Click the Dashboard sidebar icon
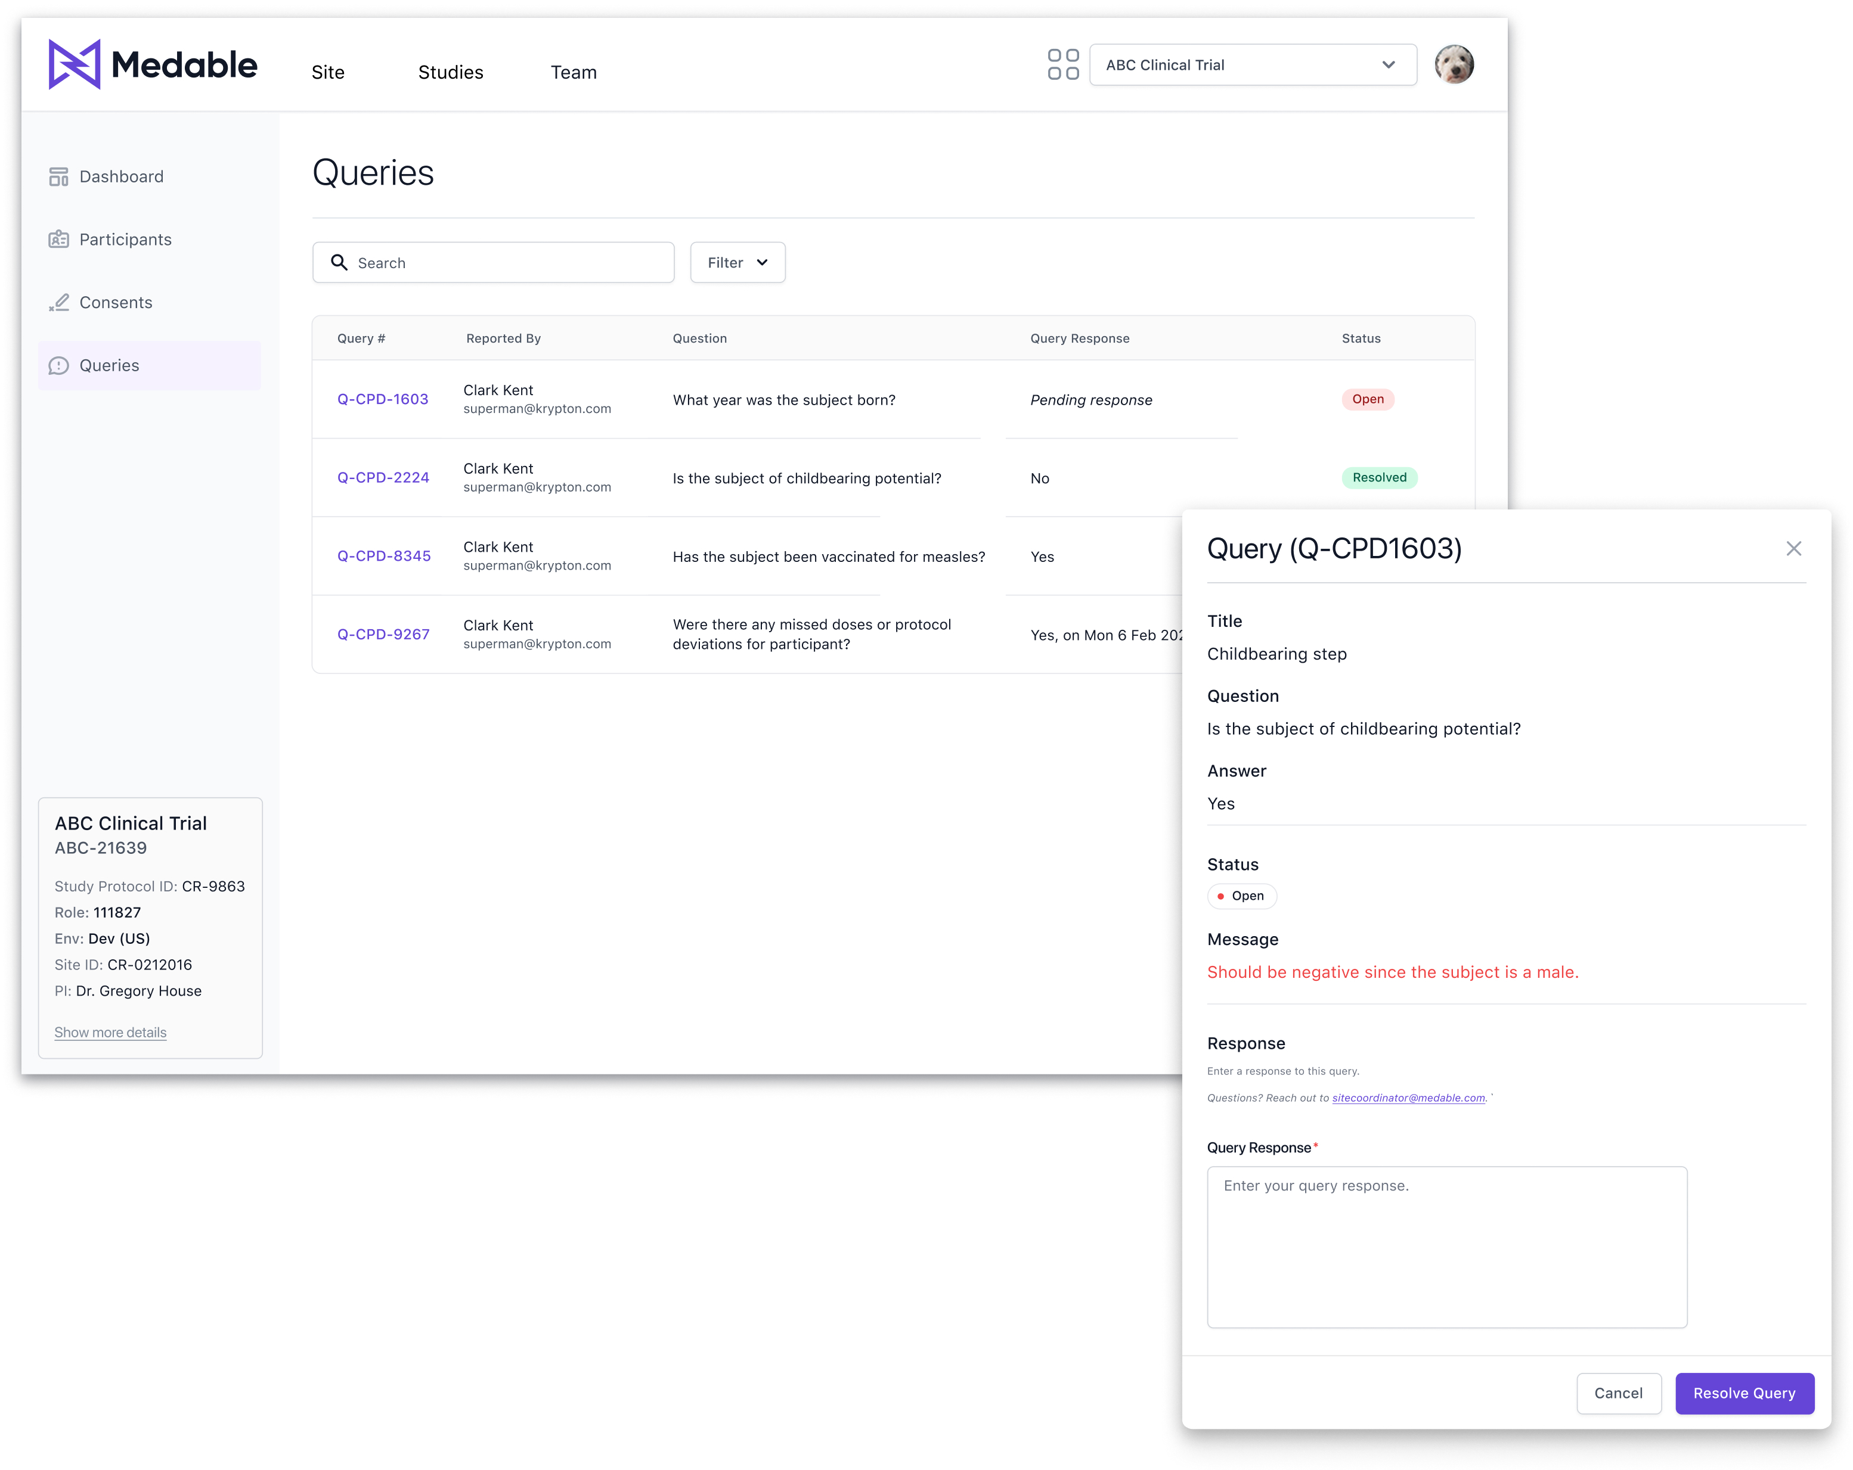 pos(58,177)
